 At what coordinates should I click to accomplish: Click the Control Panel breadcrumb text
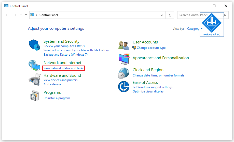[48, 15]
